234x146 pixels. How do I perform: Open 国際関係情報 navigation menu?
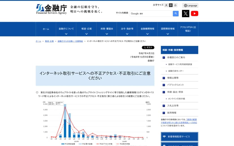click(168, 29)
